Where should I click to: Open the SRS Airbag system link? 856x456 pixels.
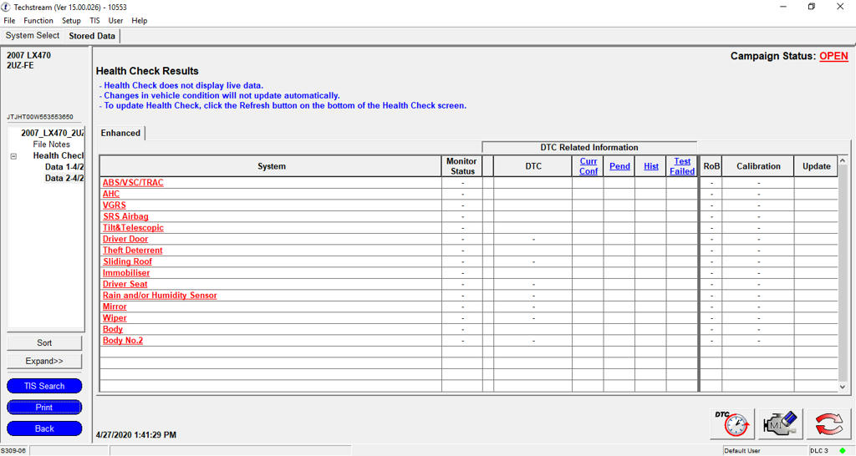pos(125,216)
